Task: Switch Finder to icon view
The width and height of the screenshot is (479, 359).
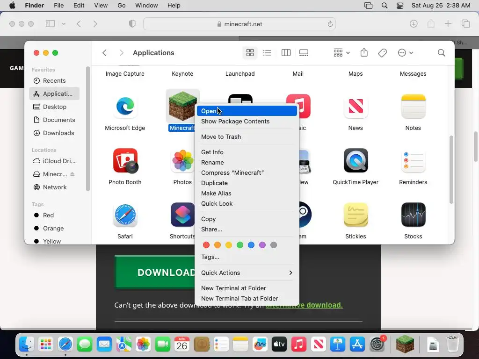Action: point(250,53)
